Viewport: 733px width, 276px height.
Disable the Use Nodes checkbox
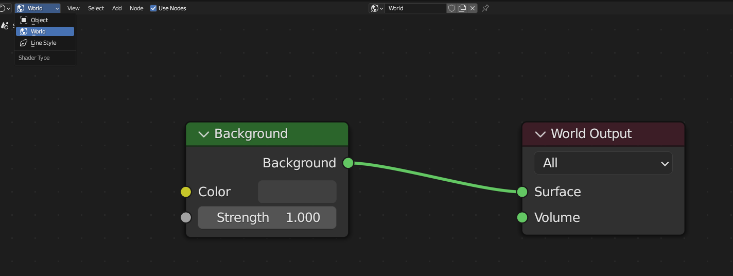(x=153, y=8)
